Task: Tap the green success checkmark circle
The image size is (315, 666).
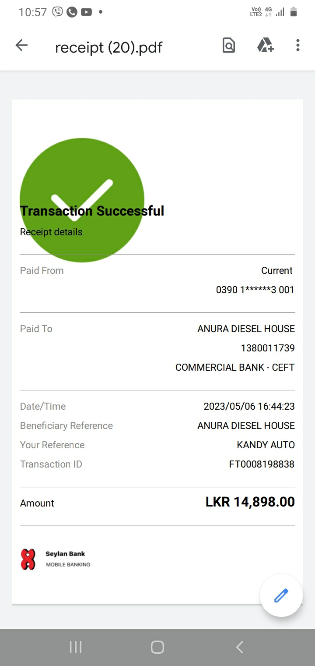Action: point(82,175)
